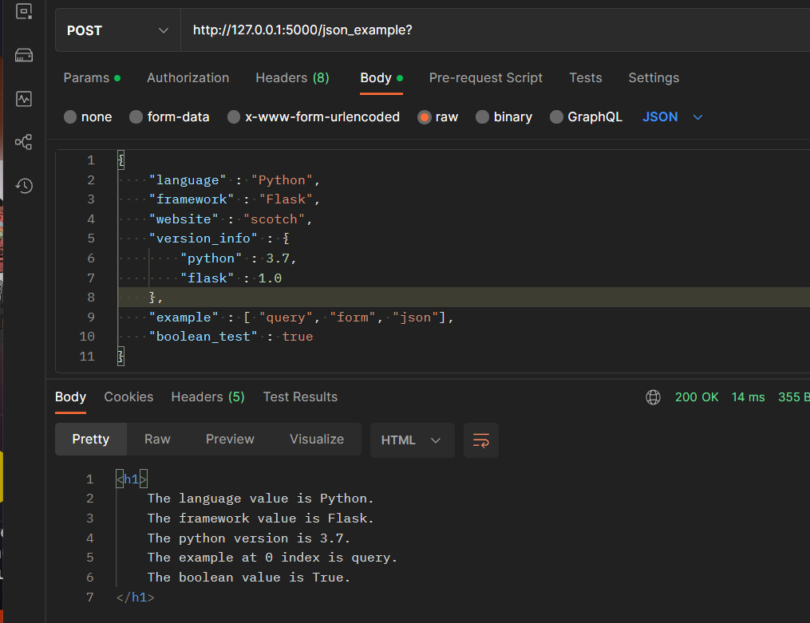Open the Monitors sidebar icon
The height and width of the screenshot is (623, 810).
point(24,99)
